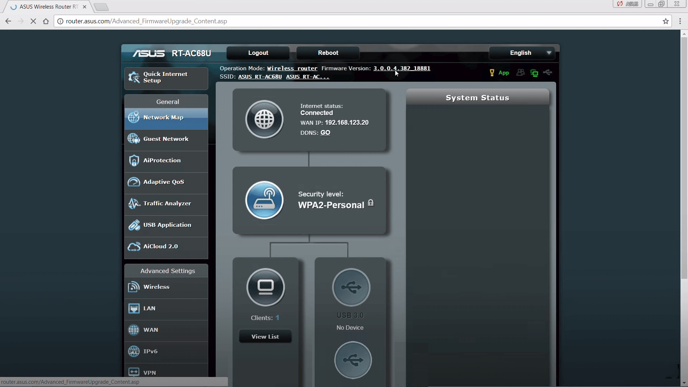Click the truncated ASUS_RT-AC... SSID link
Screen dimensions: 688x387
coord(307,77)
